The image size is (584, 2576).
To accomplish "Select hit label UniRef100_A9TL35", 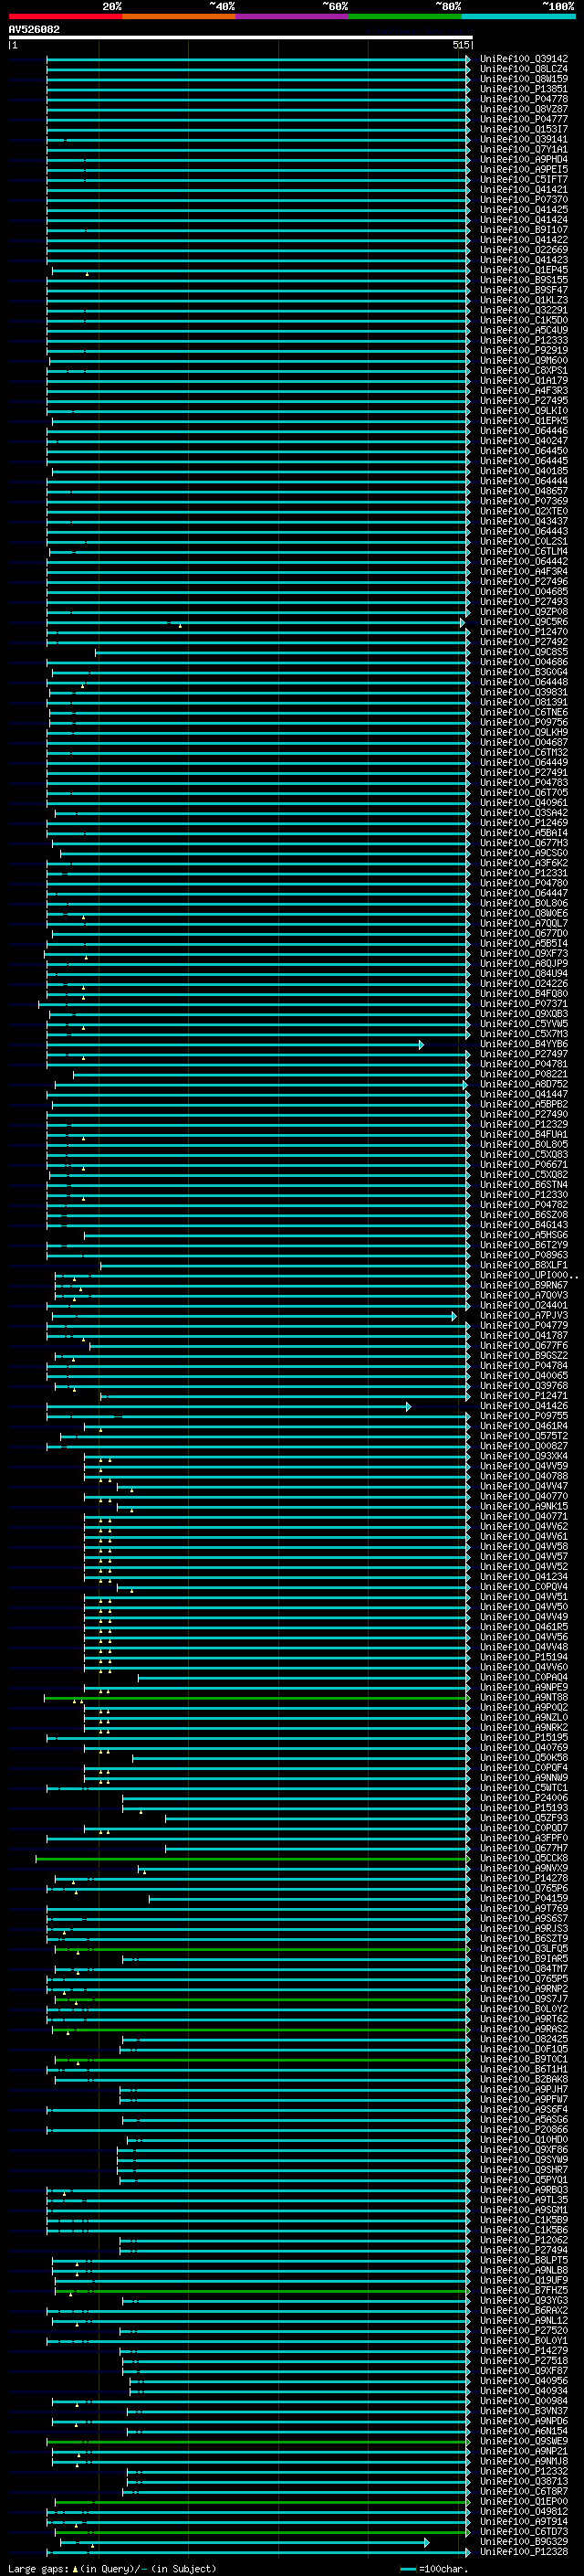I will [x=523, y=2200].
